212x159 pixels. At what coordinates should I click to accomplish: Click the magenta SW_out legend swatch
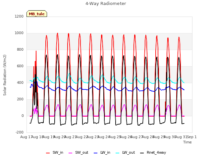pyautogui.click(x=71, y=153)
